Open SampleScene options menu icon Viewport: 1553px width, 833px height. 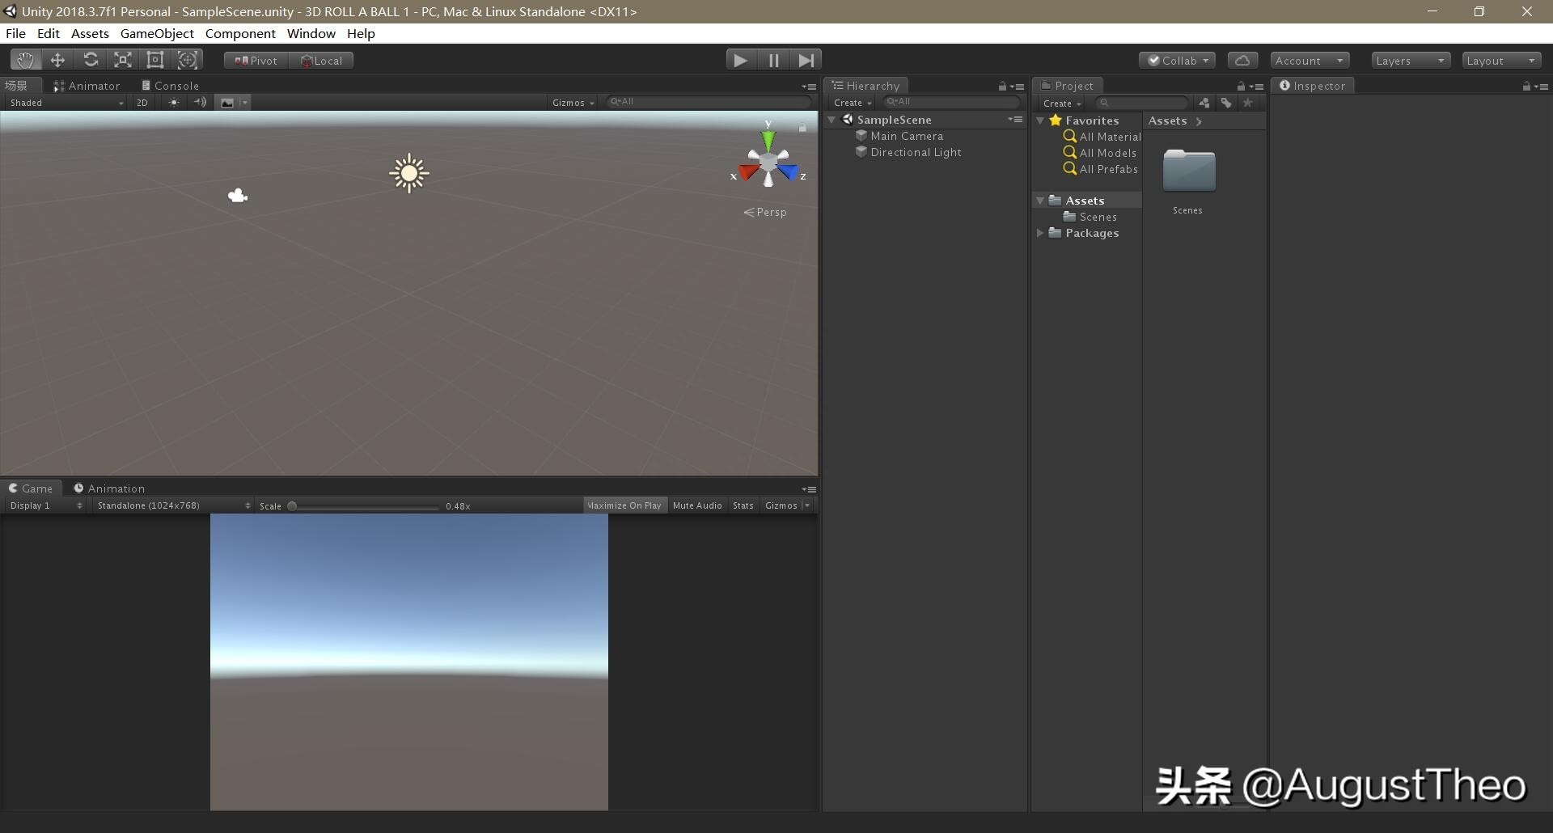[1016, 120]
